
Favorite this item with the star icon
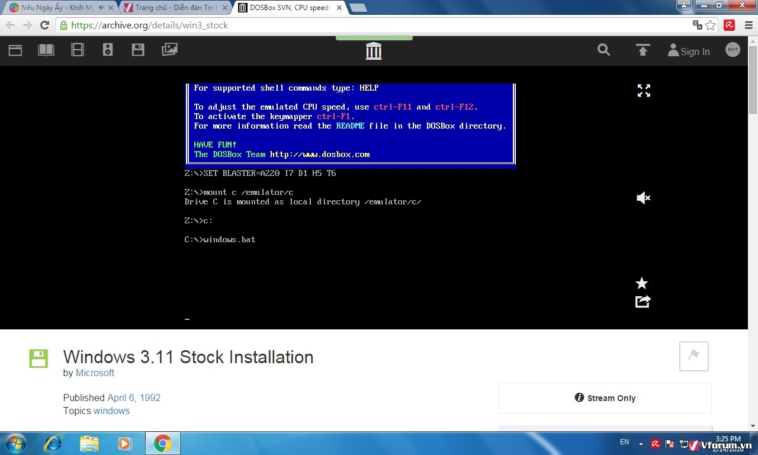642,283
